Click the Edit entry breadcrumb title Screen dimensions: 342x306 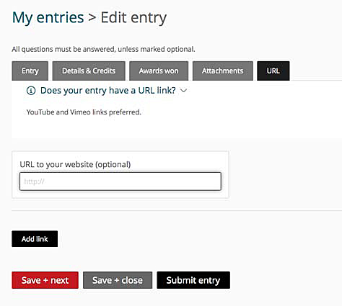coord(133,18)
